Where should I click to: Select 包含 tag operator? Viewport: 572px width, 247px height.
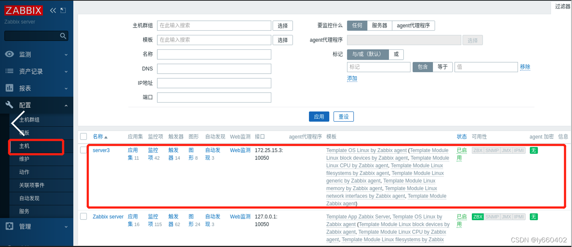(423, 67)
